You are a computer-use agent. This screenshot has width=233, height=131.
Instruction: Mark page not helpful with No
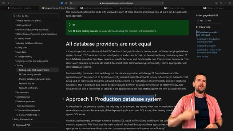[208, 21]
